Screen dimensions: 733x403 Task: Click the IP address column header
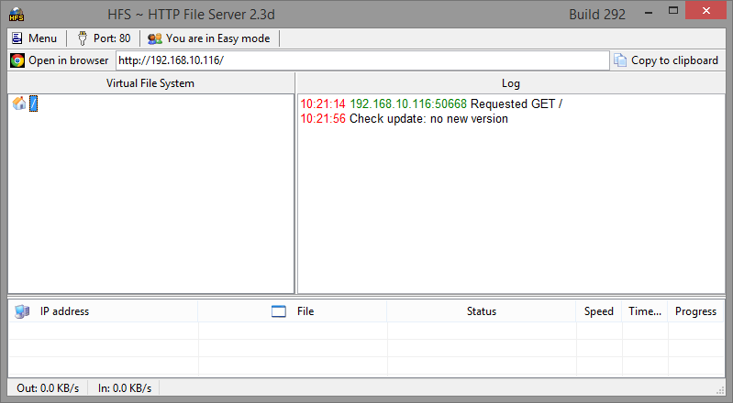click(103, 311)
